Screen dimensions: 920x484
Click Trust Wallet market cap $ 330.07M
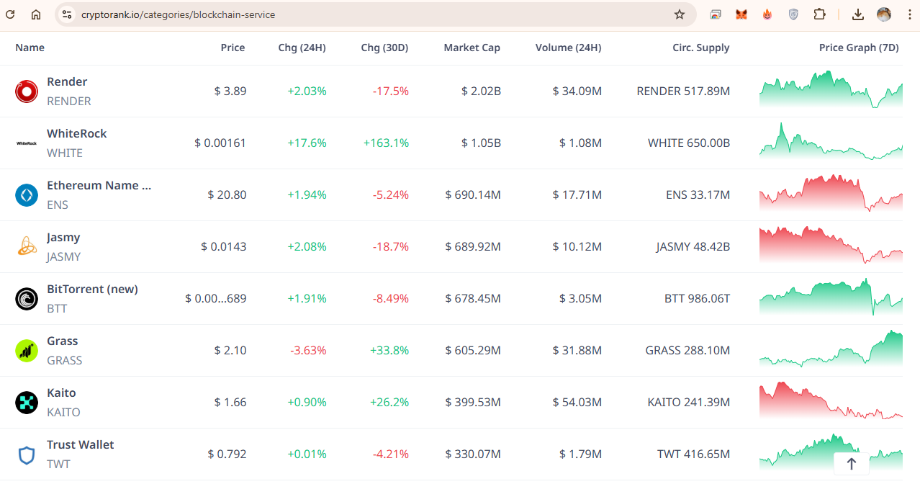(473, 454)
